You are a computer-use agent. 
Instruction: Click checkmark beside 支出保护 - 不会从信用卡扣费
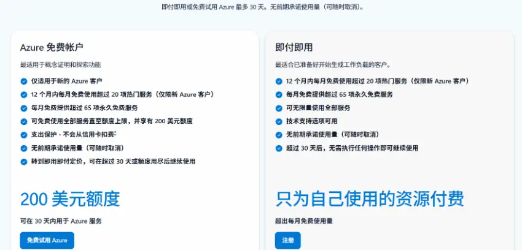pyautogui.click(x=23, y=135)
